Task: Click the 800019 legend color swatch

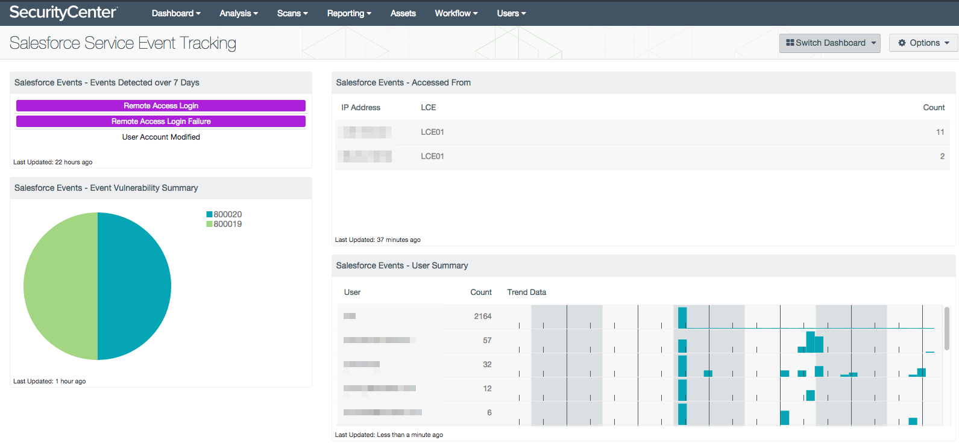Action: click(209, 224)
